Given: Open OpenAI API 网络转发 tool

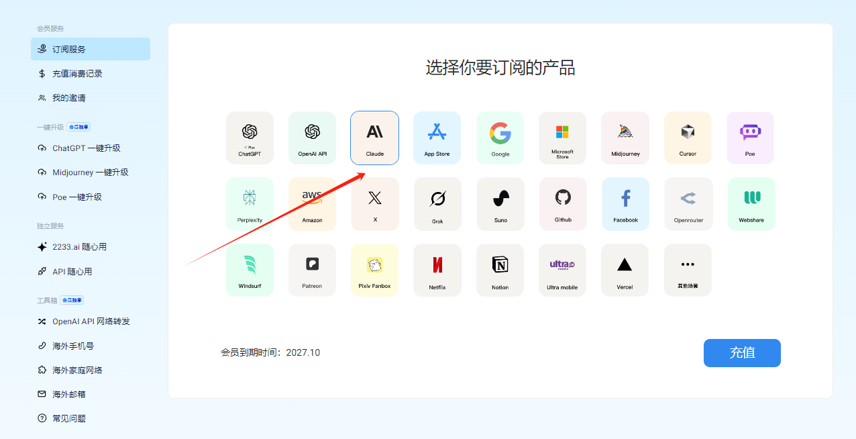Looking at the screenshot, I should point(91,322).
